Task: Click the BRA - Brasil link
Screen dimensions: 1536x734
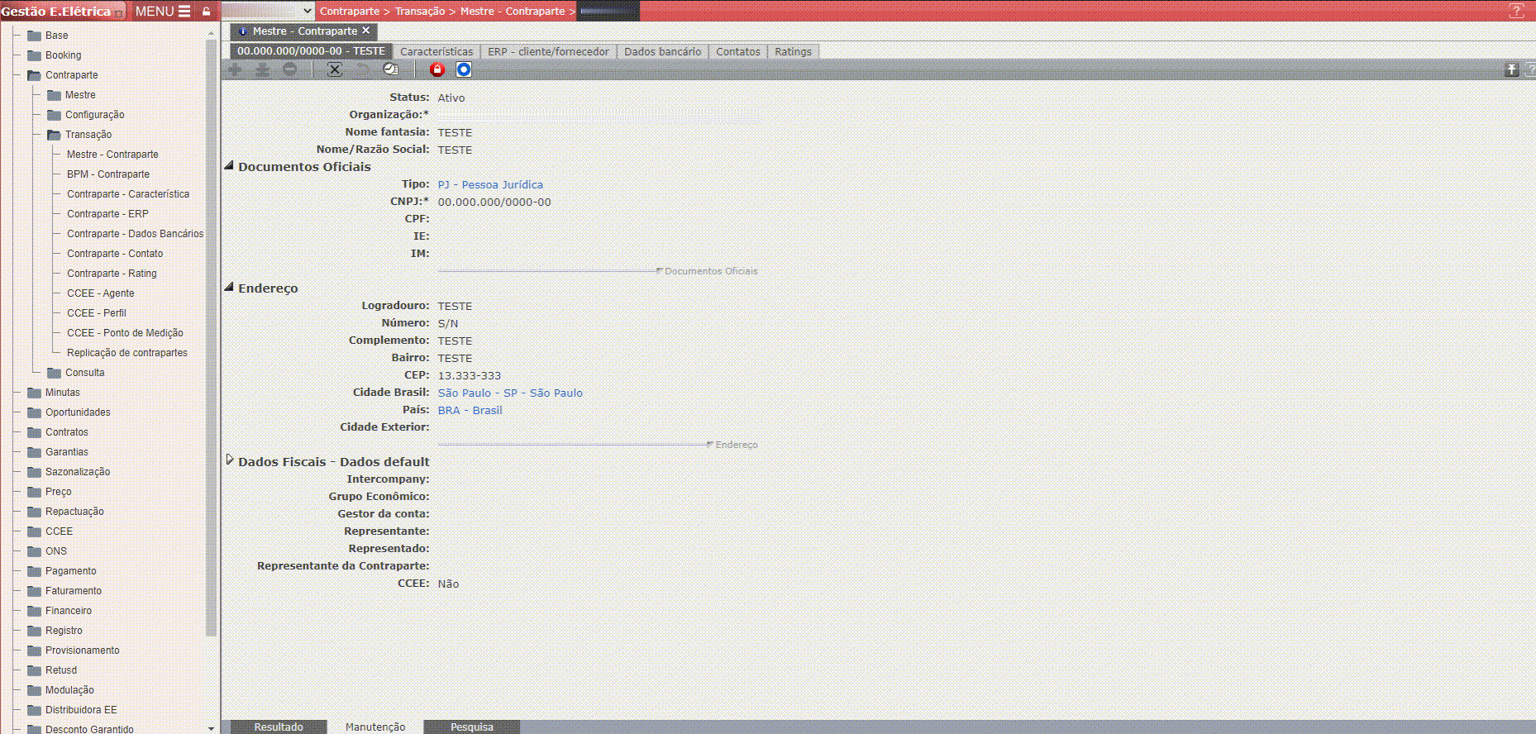Action: (x=470, y=410)
